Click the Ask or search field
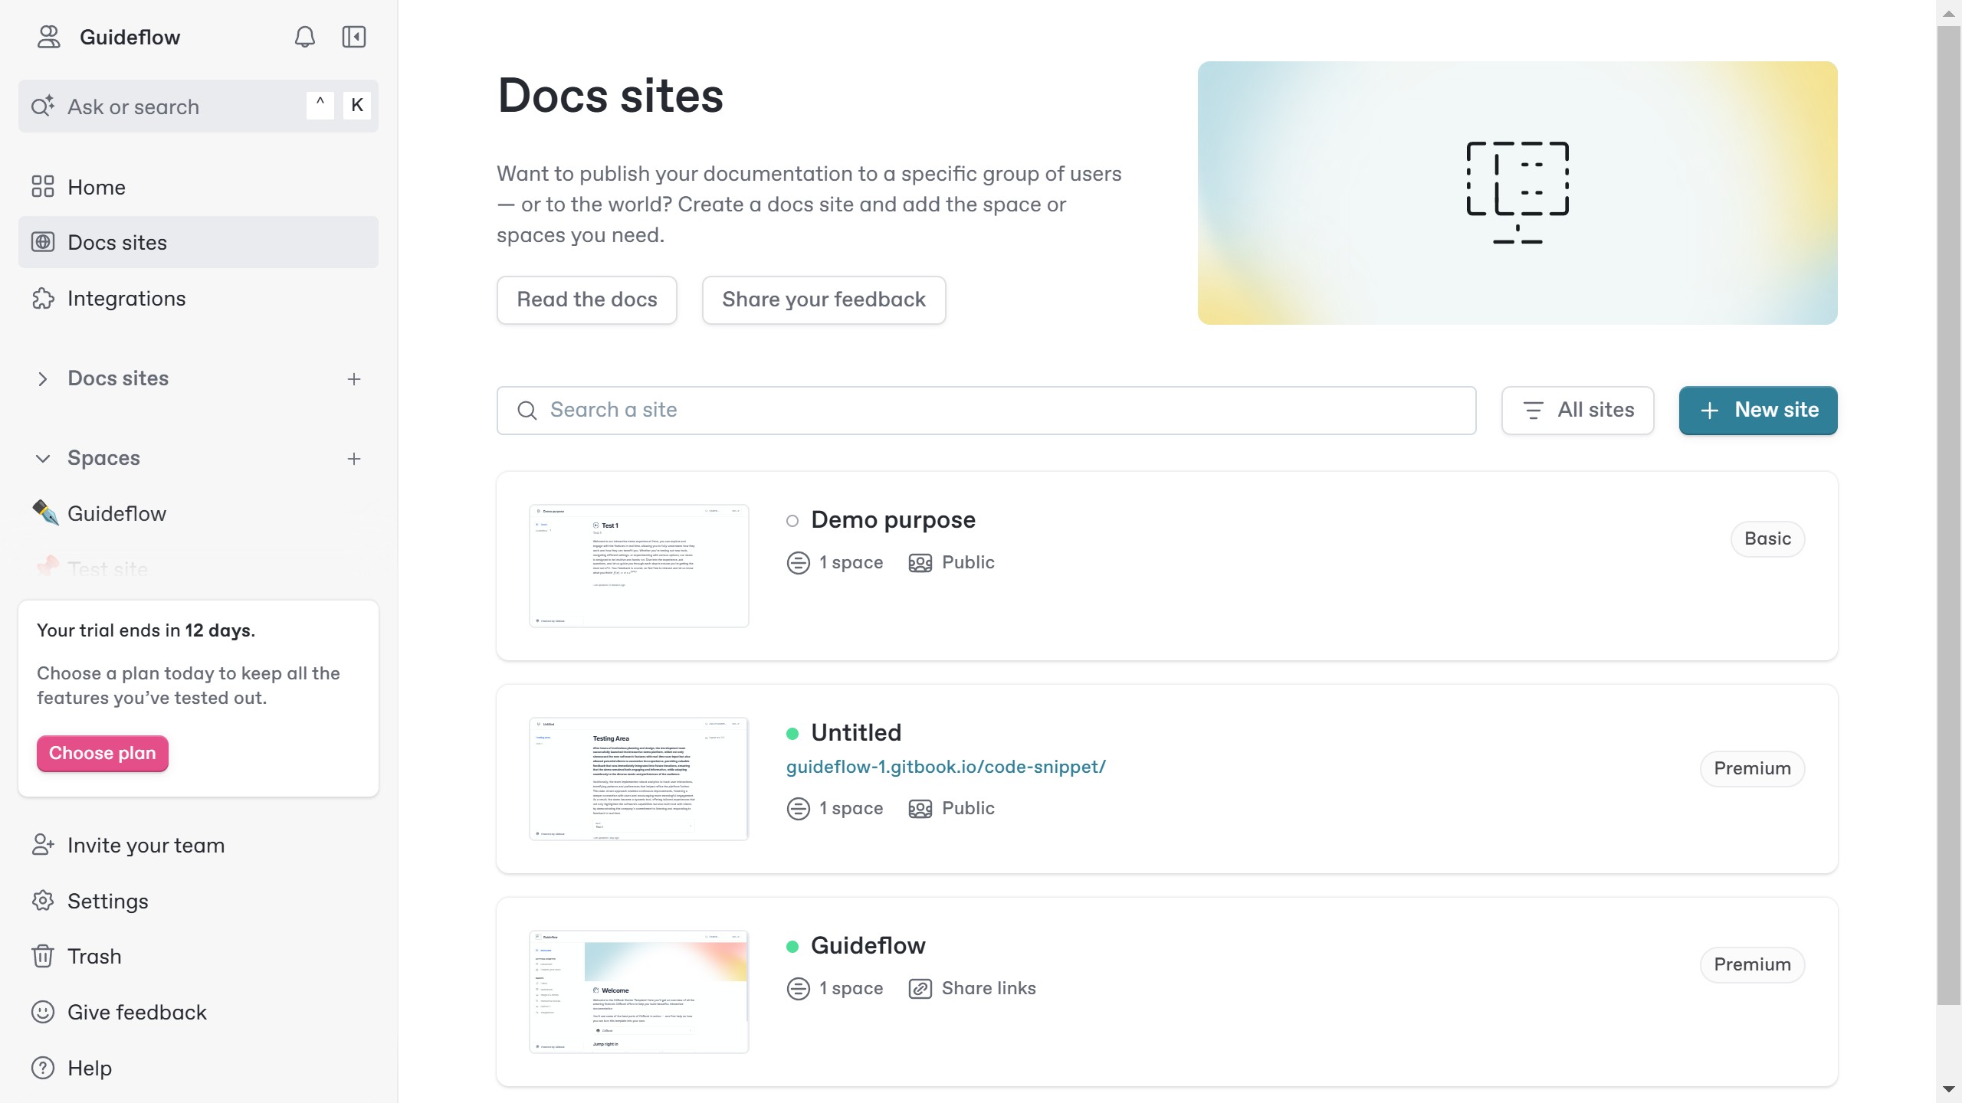This screenshot has width=1962, height=1103. 198,106
